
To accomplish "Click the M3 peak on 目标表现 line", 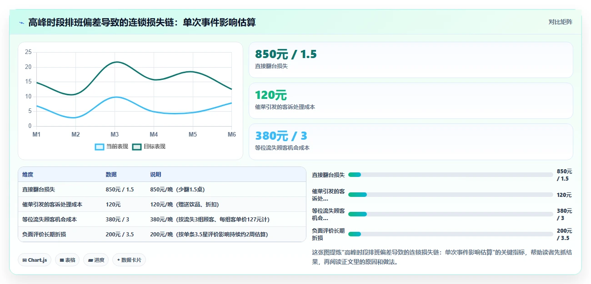I will coord(115,62).
